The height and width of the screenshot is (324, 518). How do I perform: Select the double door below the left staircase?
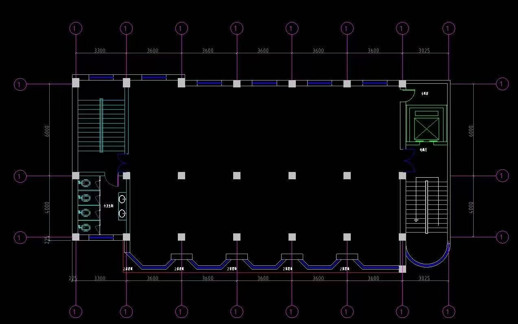coord(122,163)
